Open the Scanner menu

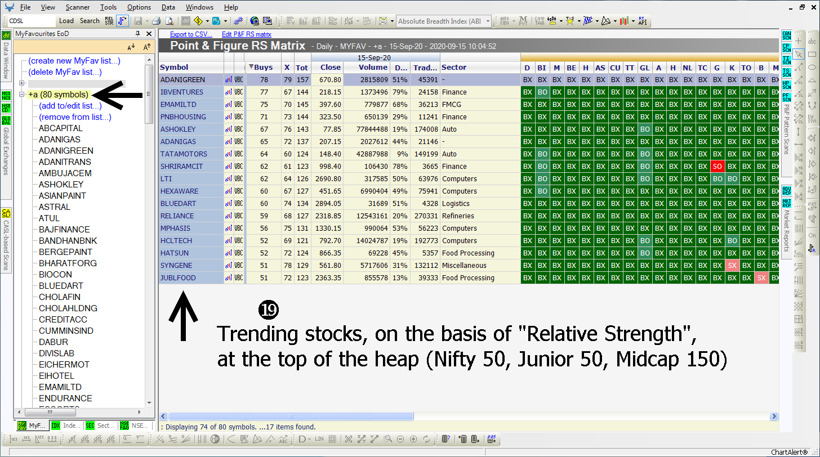pyautogui.click(x=77, y=7)
